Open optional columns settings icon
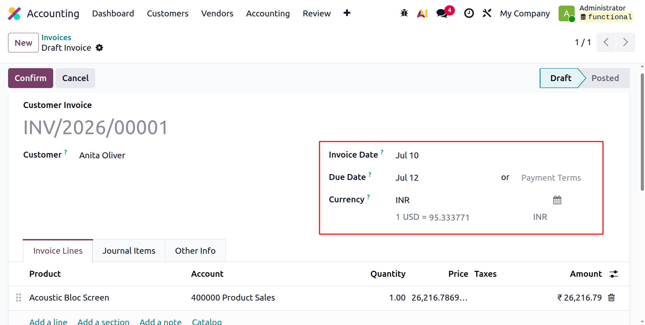 pyautogui.click(x=614, y=274)
